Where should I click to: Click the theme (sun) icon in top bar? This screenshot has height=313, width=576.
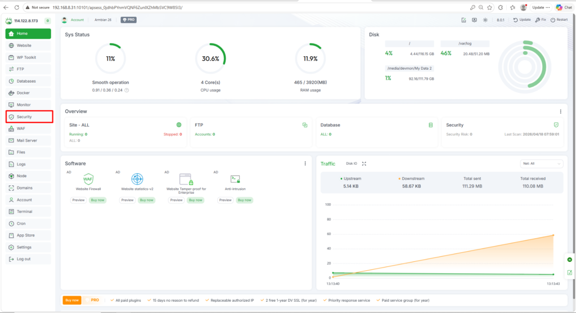point(485,20)
